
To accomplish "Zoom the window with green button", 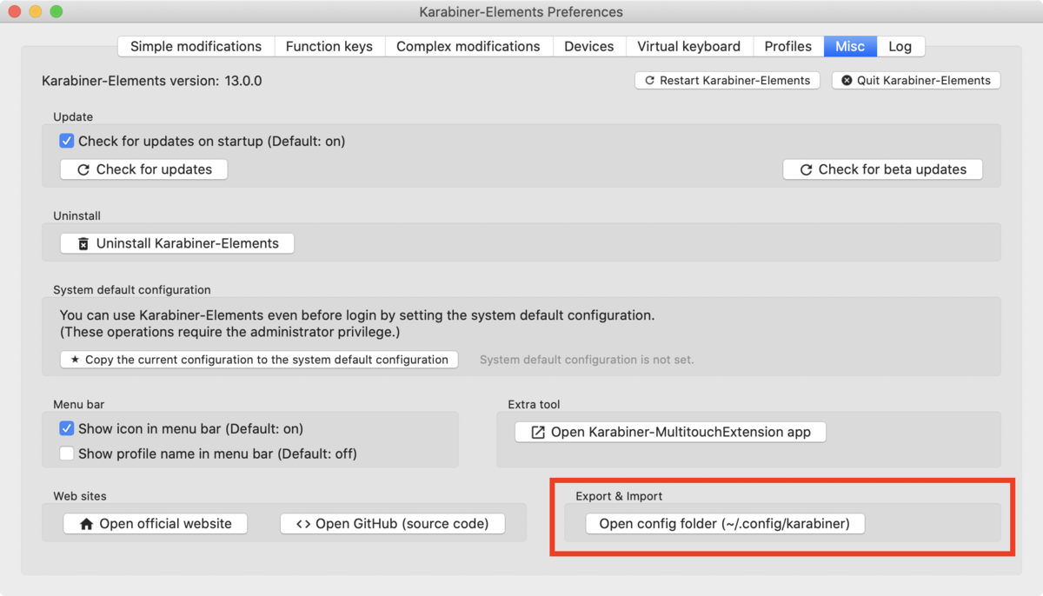I will [x=56, y=12].
